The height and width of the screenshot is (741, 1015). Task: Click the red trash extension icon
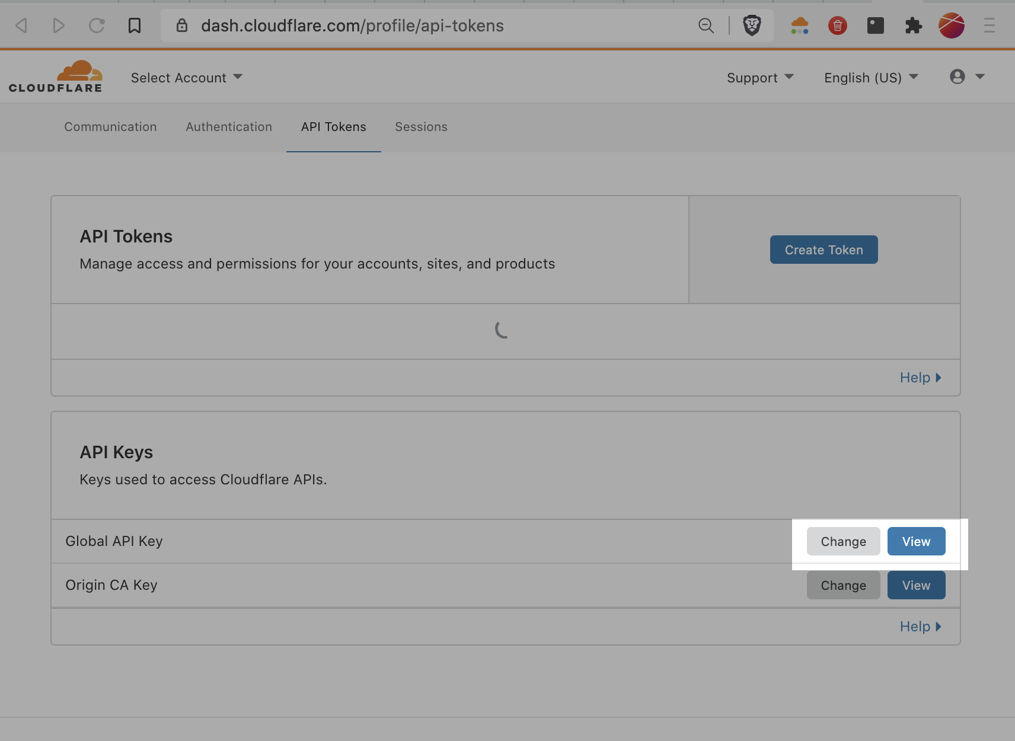[837, 25]
